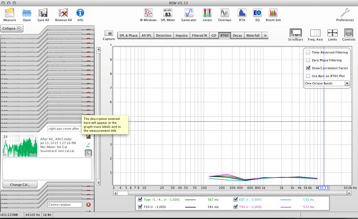Screen dimensions: 358x219
Task: Open the IR Windows tool
Action: [x=148, y=13]
